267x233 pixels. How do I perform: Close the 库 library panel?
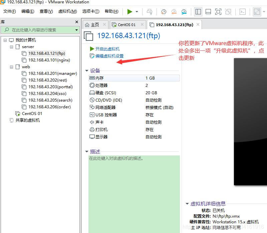(77, 22)
